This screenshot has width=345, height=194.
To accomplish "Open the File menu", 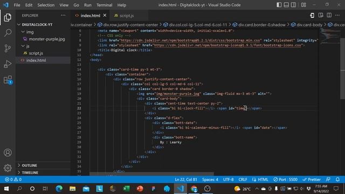I will [x=17, y=5].
